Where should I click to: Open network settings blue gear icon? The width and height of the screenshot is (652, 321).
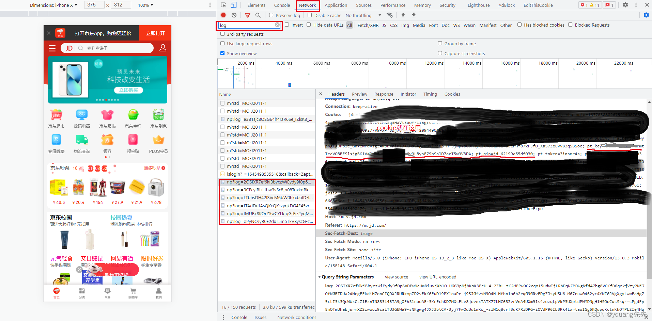point(646,15)
